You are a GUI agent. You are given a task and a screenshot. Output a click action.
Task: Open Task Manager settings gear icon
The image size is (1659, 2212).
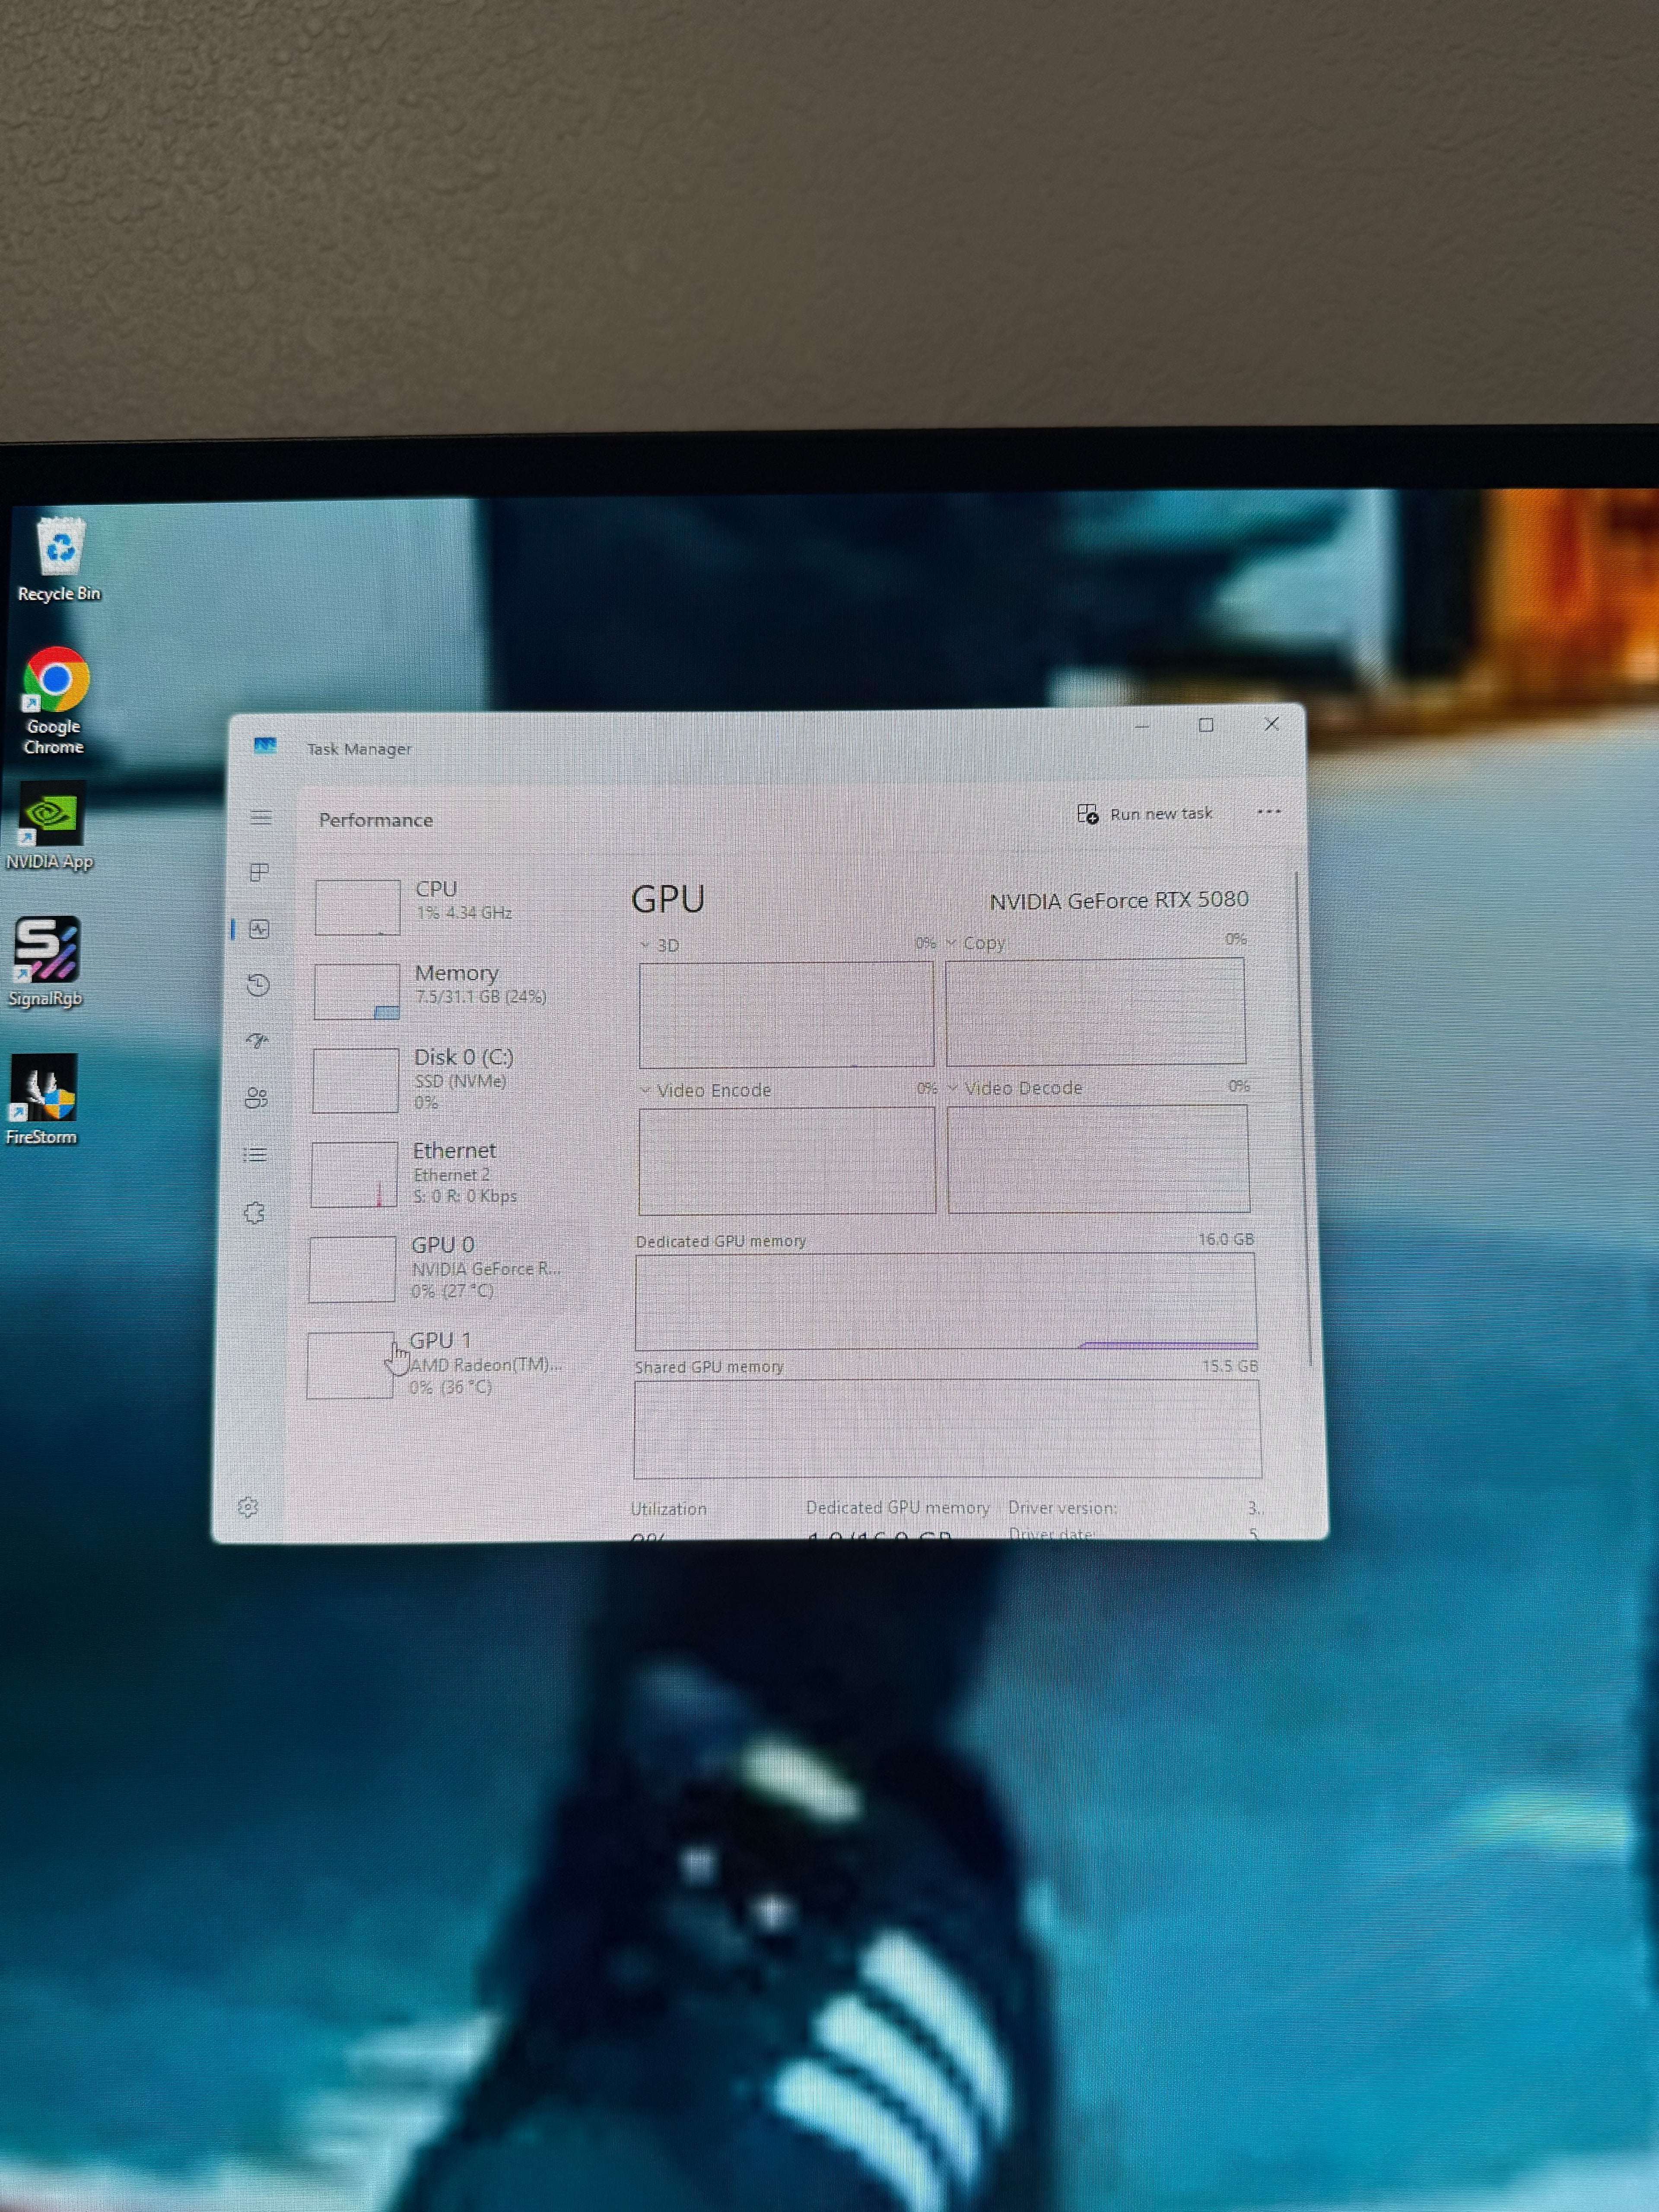click(x=248, y=1507)
